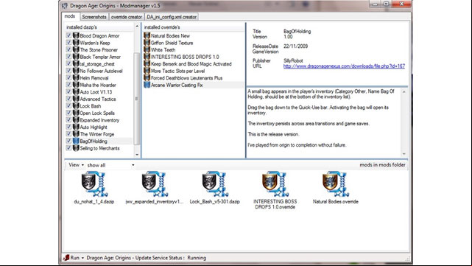Click the mods in mods folder label
The image size is (472, 266).
click(382, 165)
